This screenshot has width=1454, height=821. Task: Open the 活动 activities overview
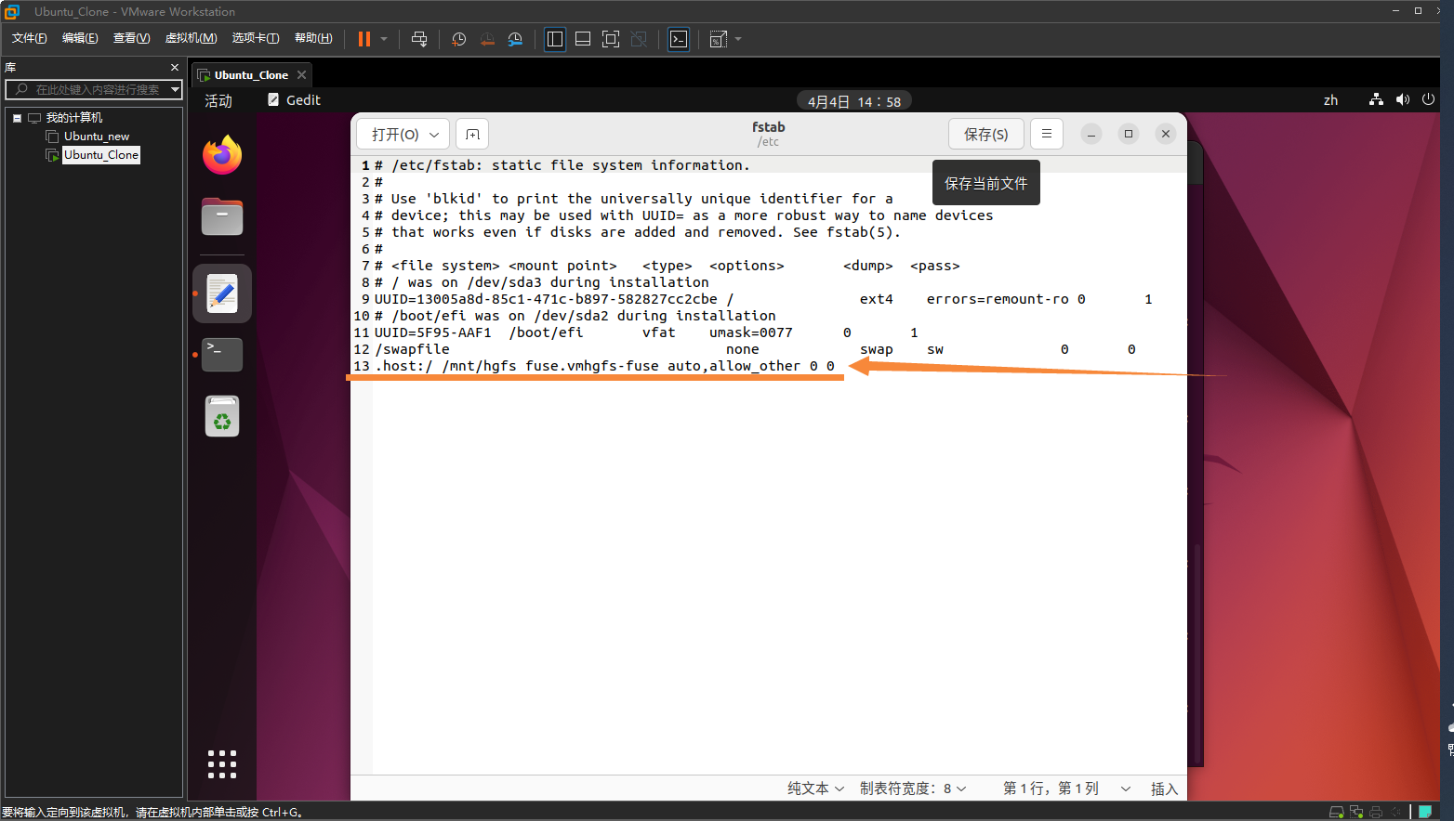click(x=218, y=100)
